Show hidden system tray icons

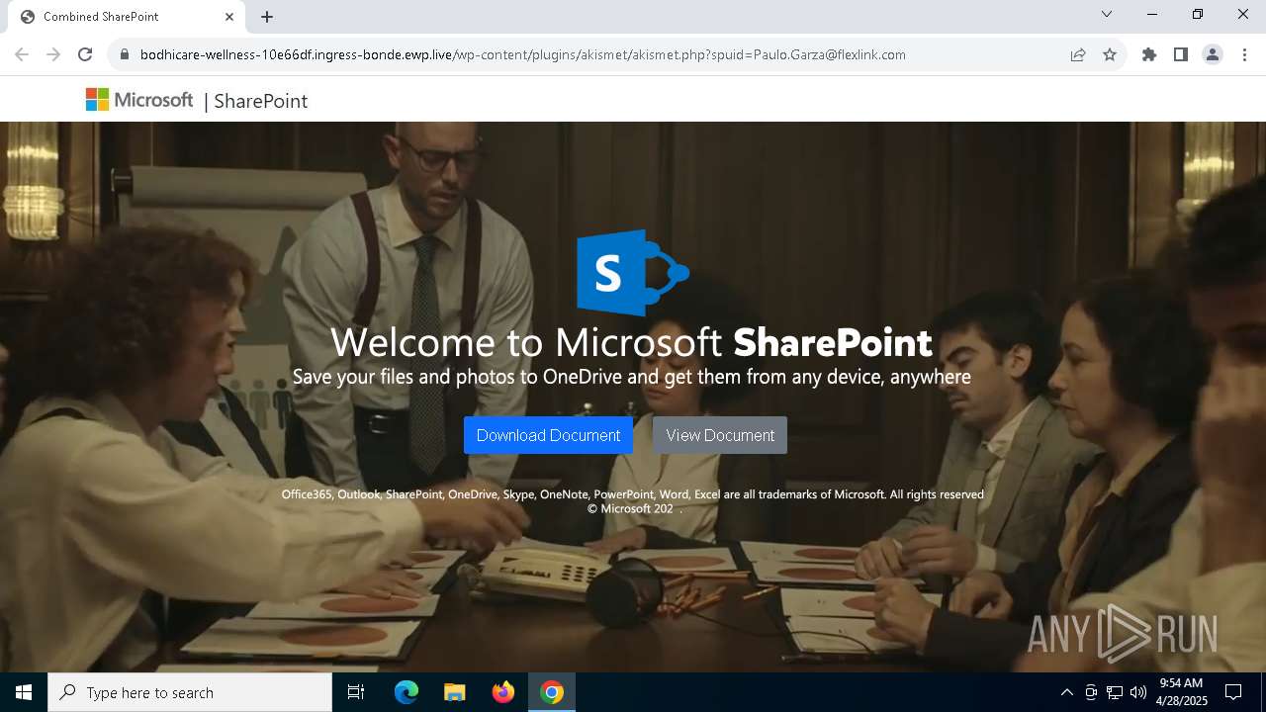pos(1066,692)
